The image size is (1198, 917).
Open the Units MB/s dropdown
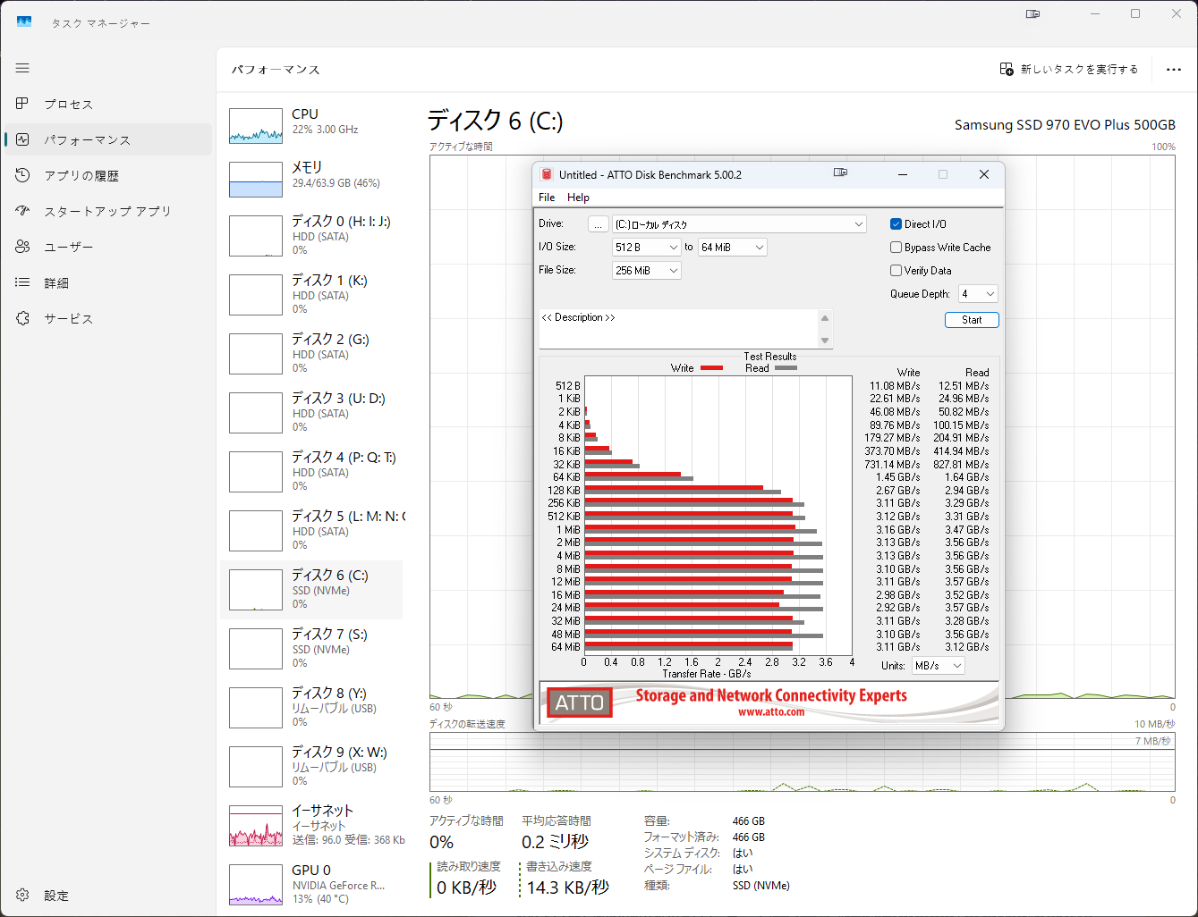(938, 666)
